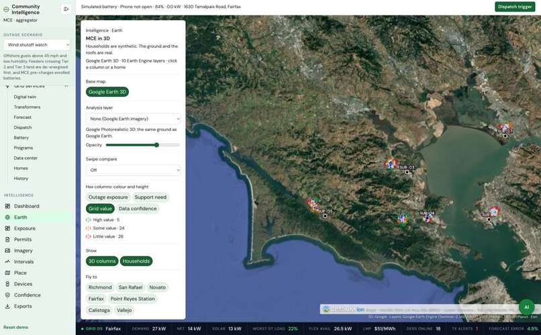Click the Earth globe icon in sidebar

[7, 217]
